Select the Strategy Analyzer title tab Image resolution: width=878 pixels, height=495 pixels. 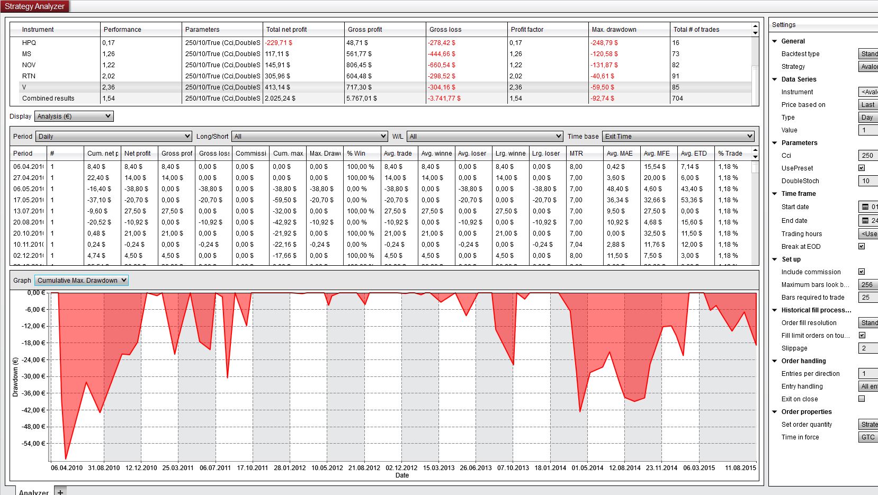34,6
